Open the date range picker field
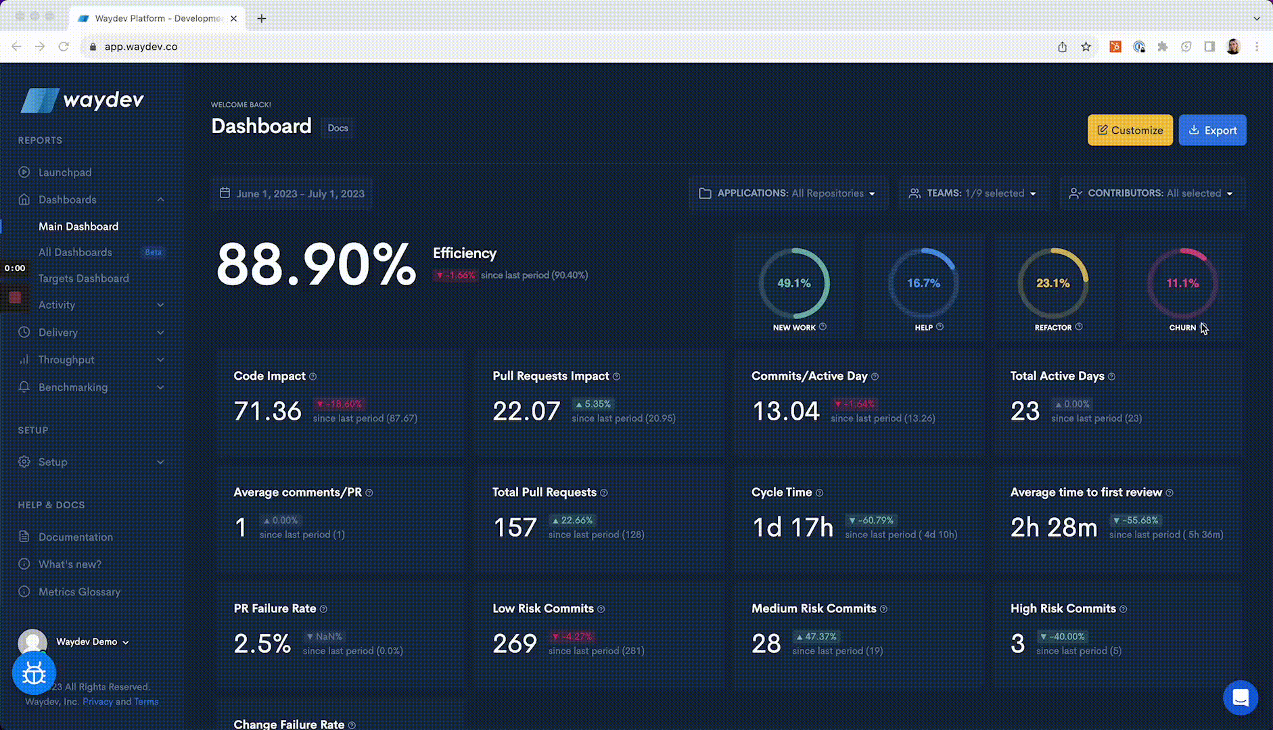Image resolution: width=1273 pixels, height=730 pixels. (x=292, y=194)
